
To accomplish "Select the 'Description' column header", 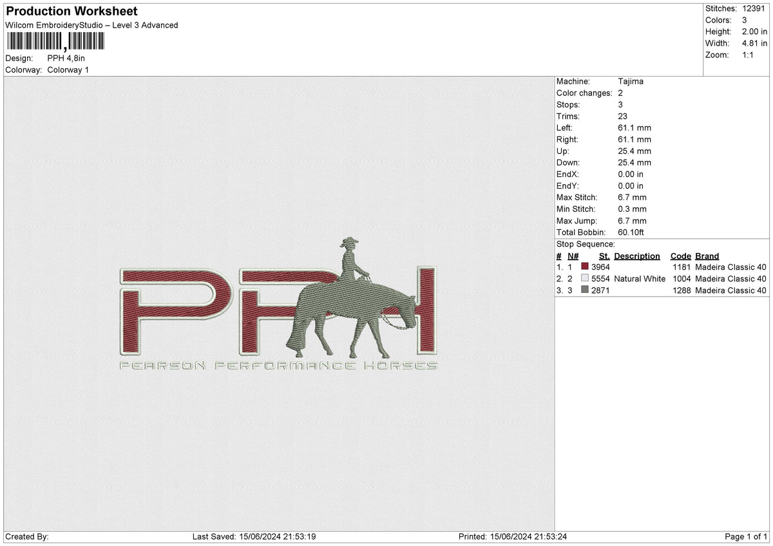I will coord(637,256).
